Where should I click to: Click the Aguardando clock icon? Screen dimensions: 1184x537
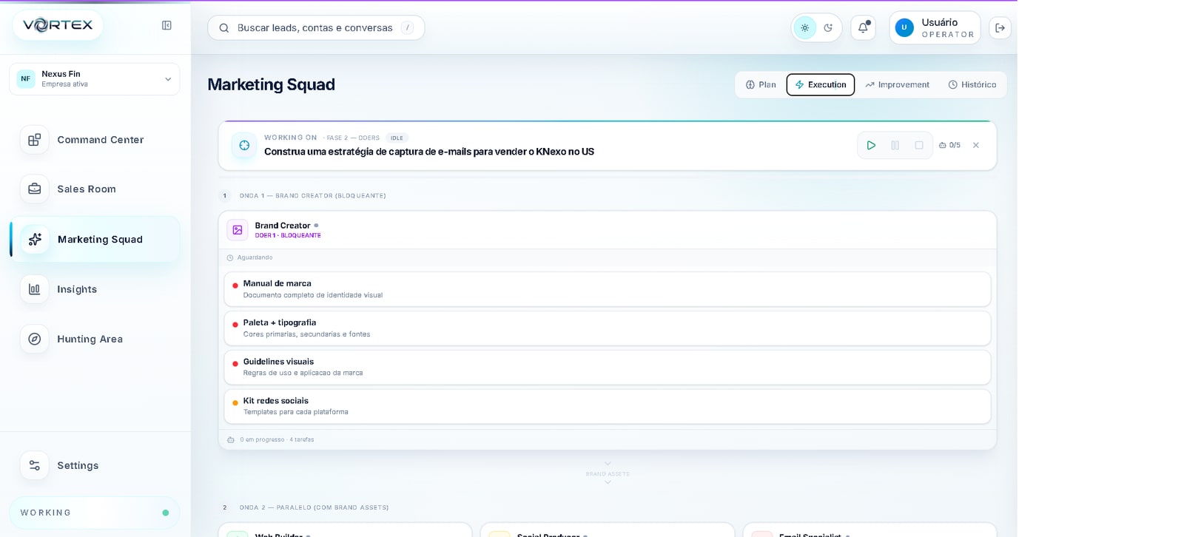click(x=230, y=257)
